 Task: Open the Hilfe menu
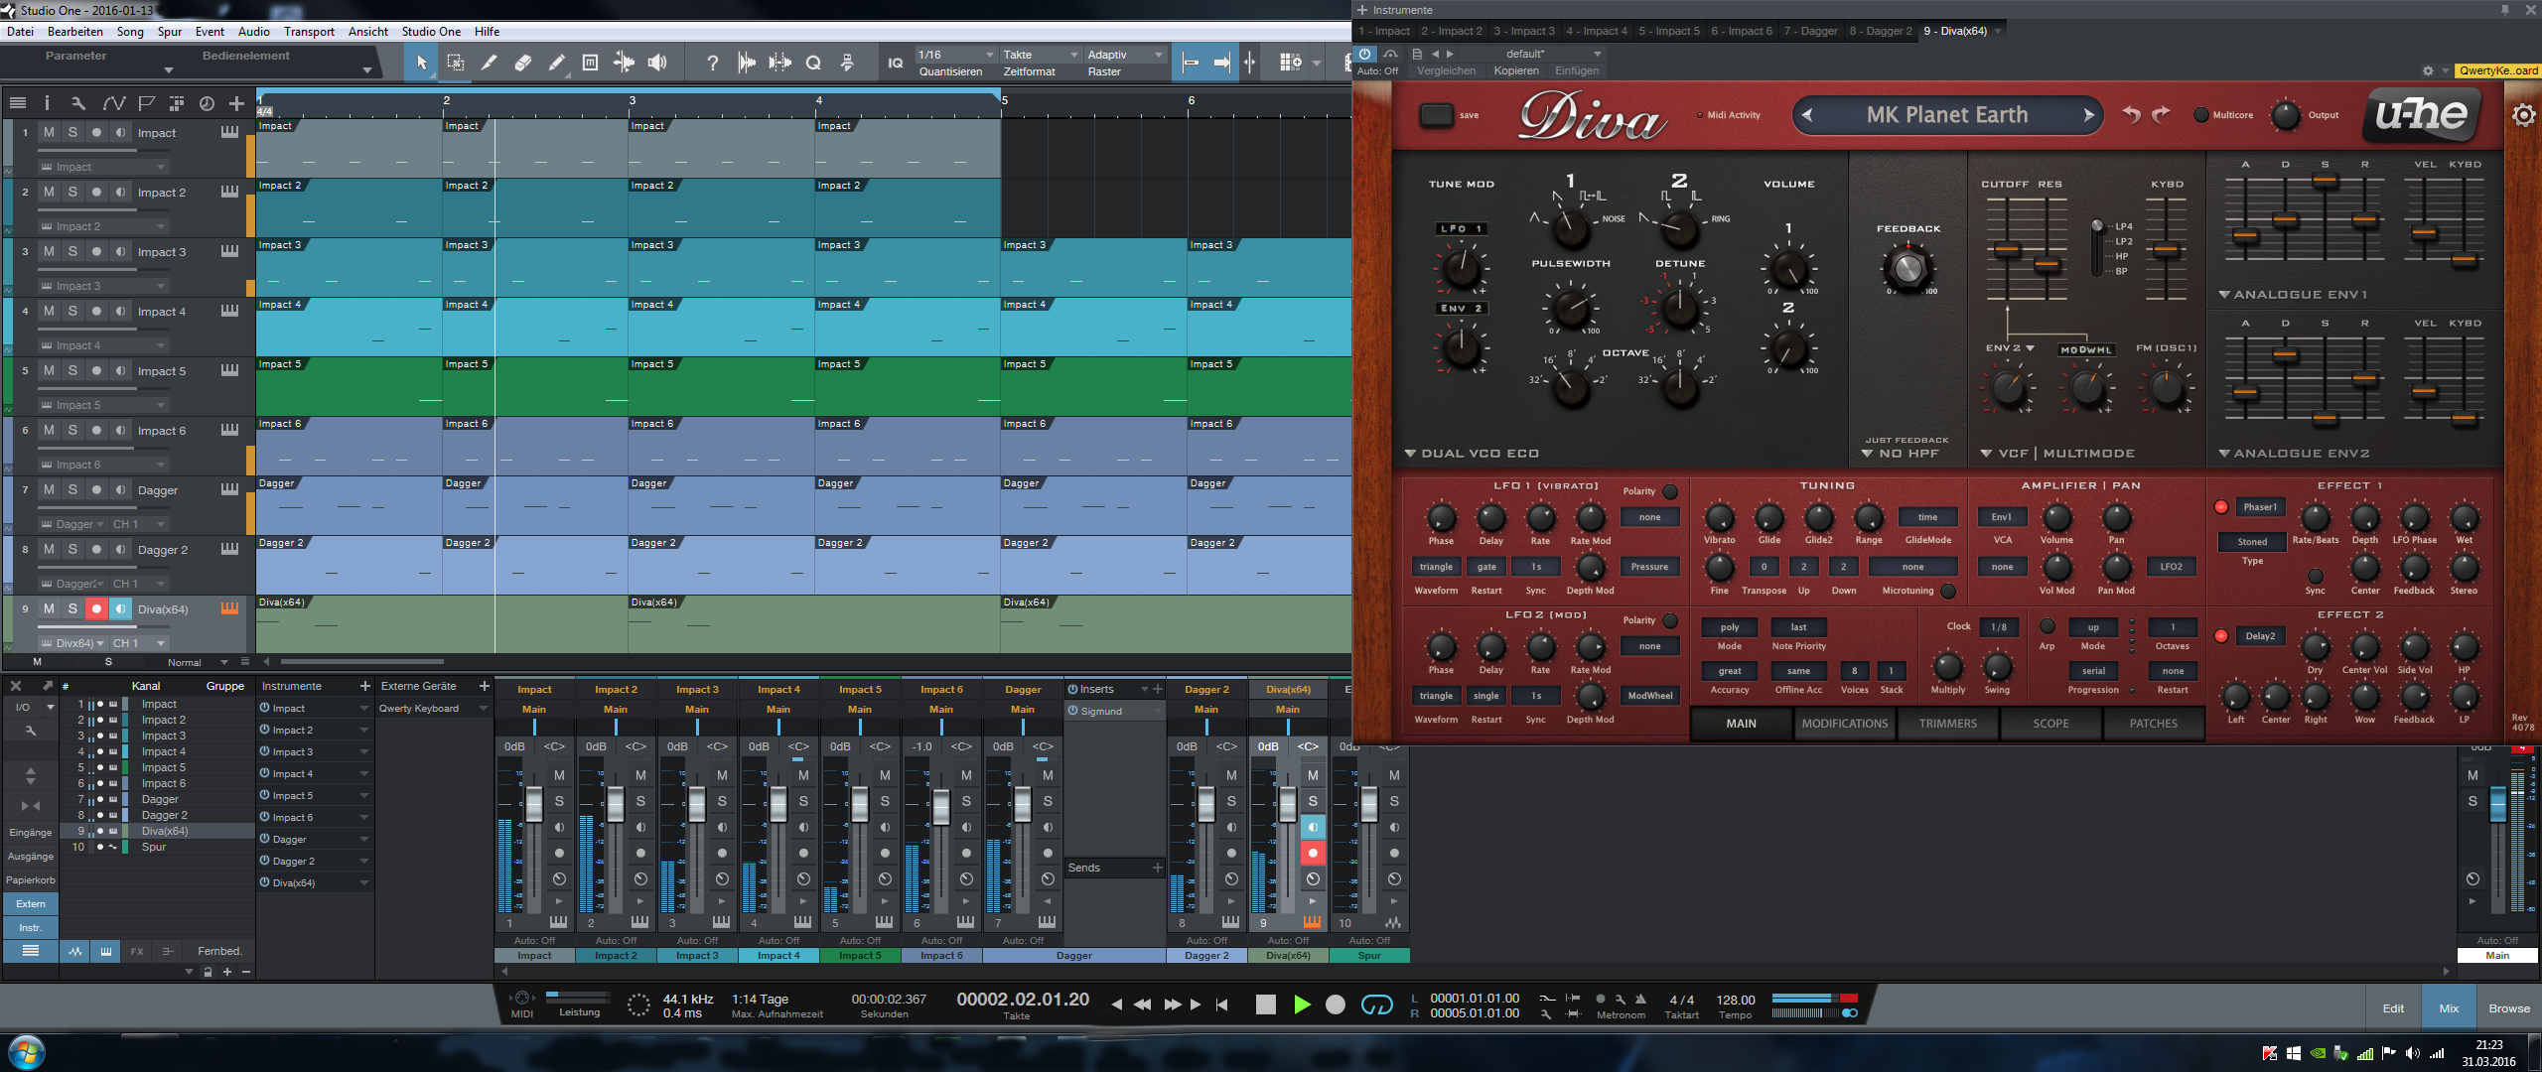[487, 32]
